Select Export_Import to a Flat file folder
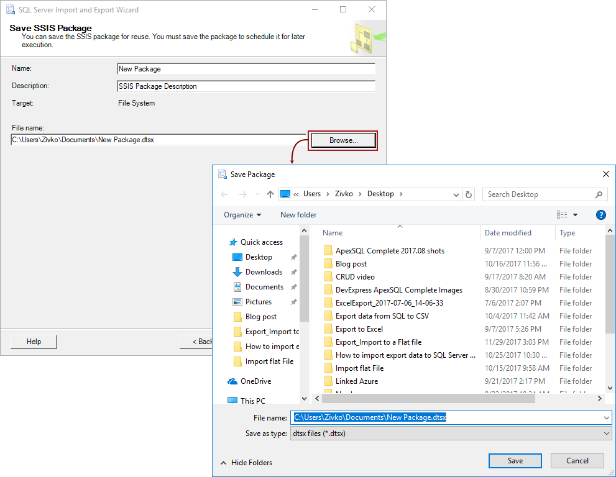616x477 pixels. click(379, 342)
